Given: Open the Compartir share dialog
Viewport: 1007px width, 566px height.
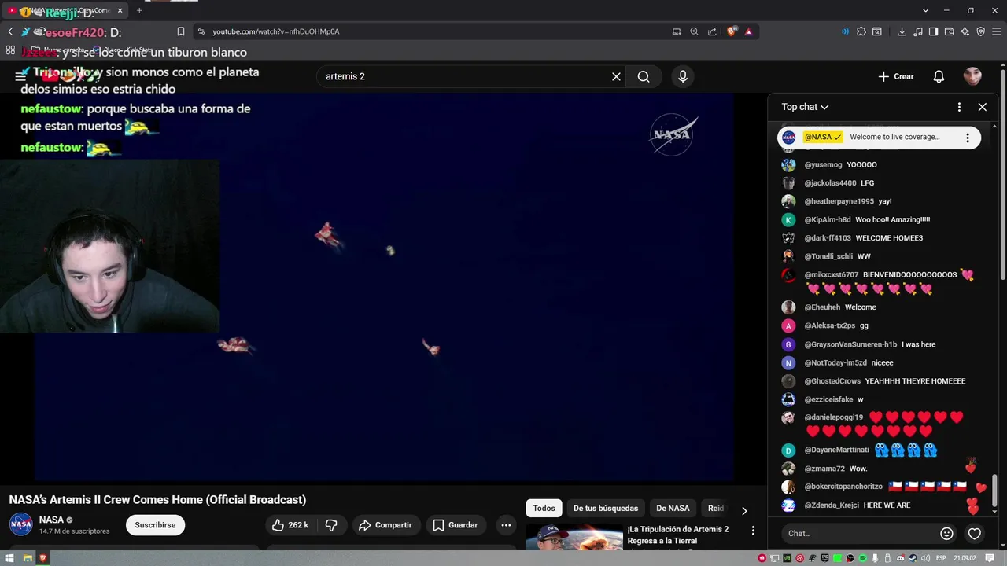Looking at the screenshot, I should (x=385, y=525).
